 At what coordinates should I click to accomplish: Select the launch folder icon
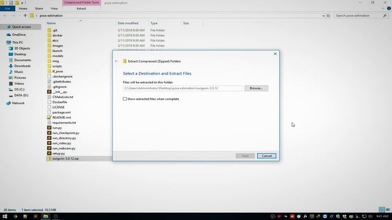click(x=49, y=51)
